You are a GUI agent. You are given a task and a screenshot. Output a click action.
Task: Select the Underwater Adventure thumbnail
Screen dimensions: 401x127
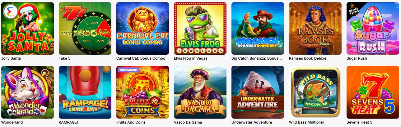point(258,92)
